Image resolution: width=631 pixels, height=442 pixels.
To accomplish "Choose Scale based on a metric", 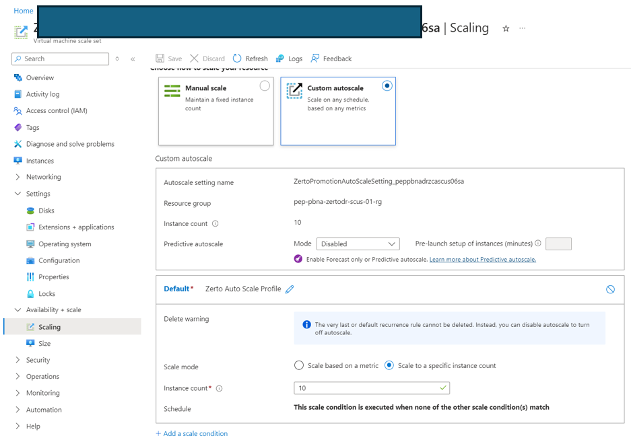I will click(299, 365).
